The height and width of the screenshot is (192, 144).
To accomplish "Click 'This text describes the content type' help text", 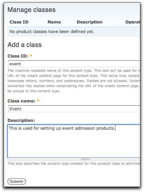I will [x=74, y=164].
